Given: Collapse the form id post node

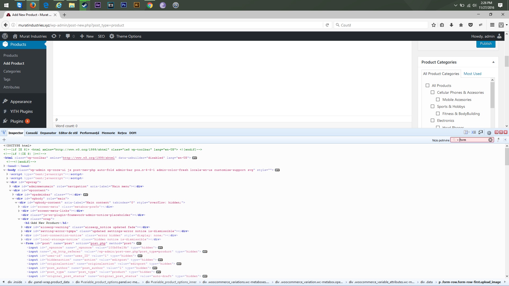Looking at the screenshot, I should coord(22,243).
